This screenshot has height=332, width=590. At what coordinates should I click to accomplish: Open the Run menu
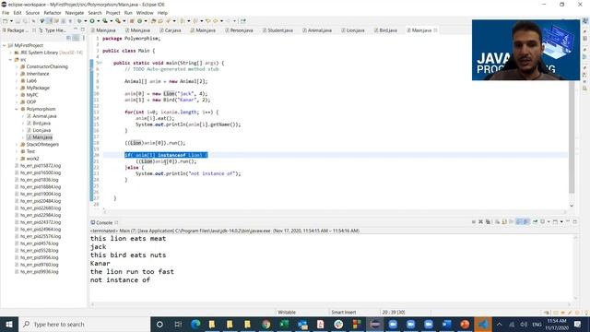pyautogui.click(x=128, y=13)
